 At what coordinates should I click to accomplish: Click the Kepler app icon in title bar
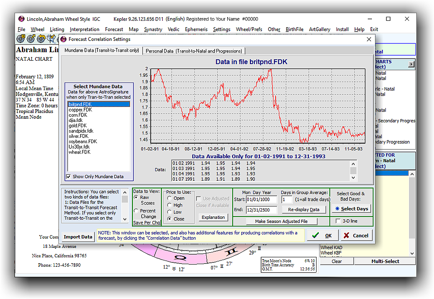(21, 19)
